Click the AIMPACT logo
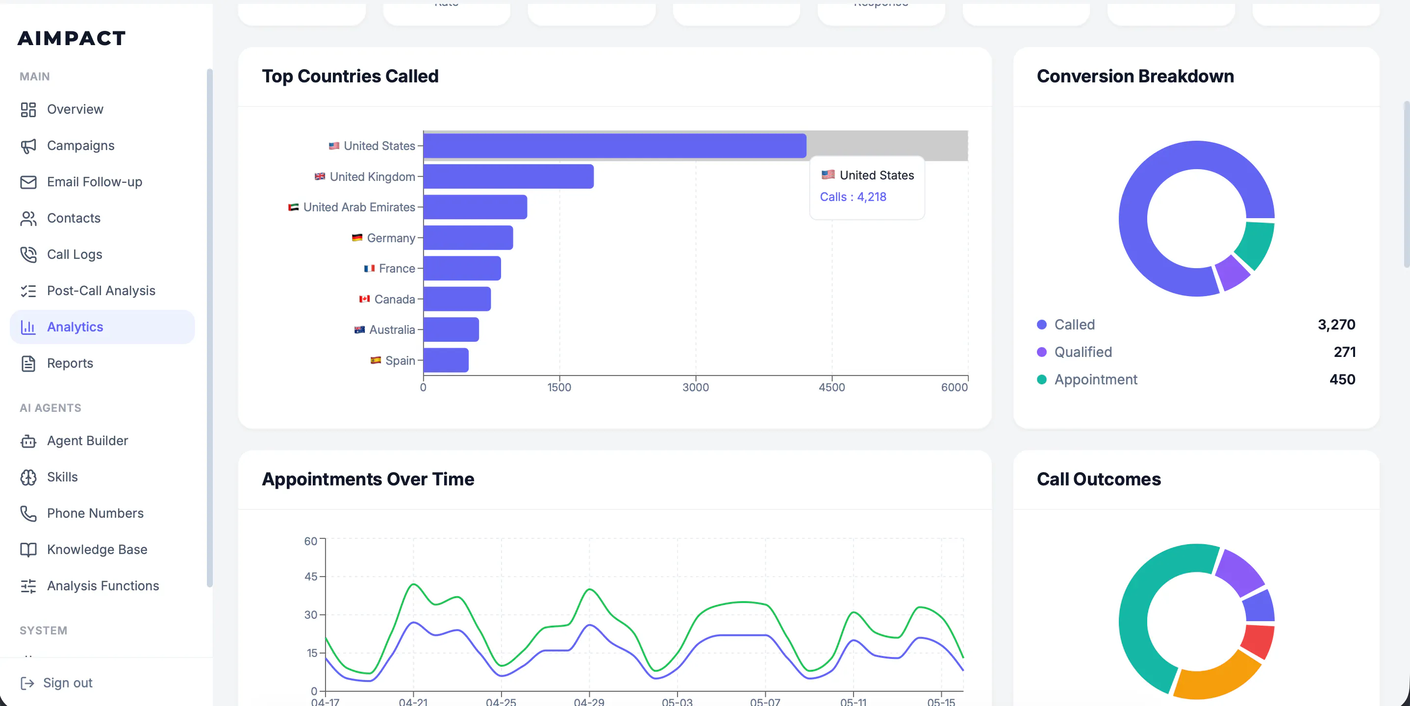 click(72, 38)
